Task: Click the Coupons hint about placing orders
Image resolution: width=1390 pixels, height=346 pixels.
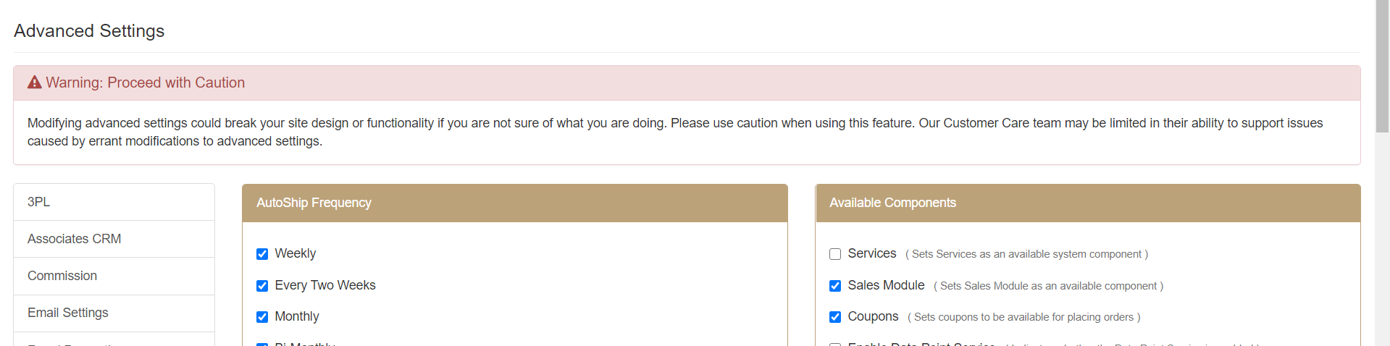Action: point(1023,317)
